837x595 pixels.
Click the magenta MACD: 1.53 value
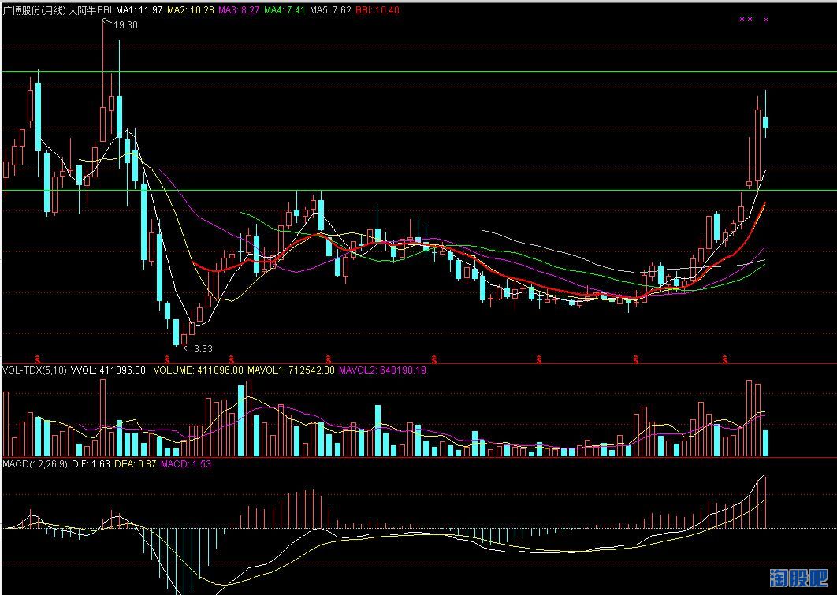tap(186, 463)
